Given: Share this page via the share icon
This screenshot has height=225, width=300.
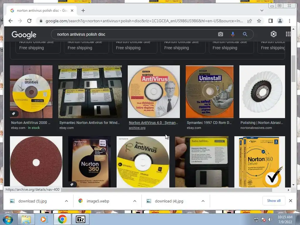Looking at the screenshot, I should 250,21.
